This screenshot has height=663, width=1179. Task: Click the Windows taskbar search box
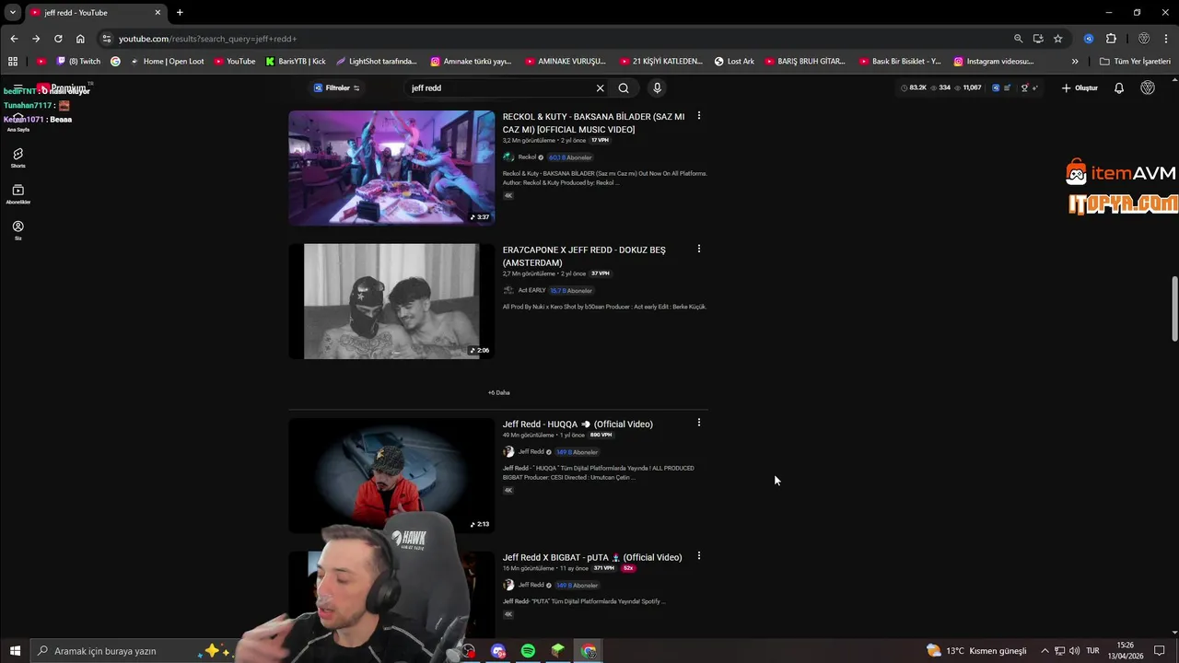(136, 651)
